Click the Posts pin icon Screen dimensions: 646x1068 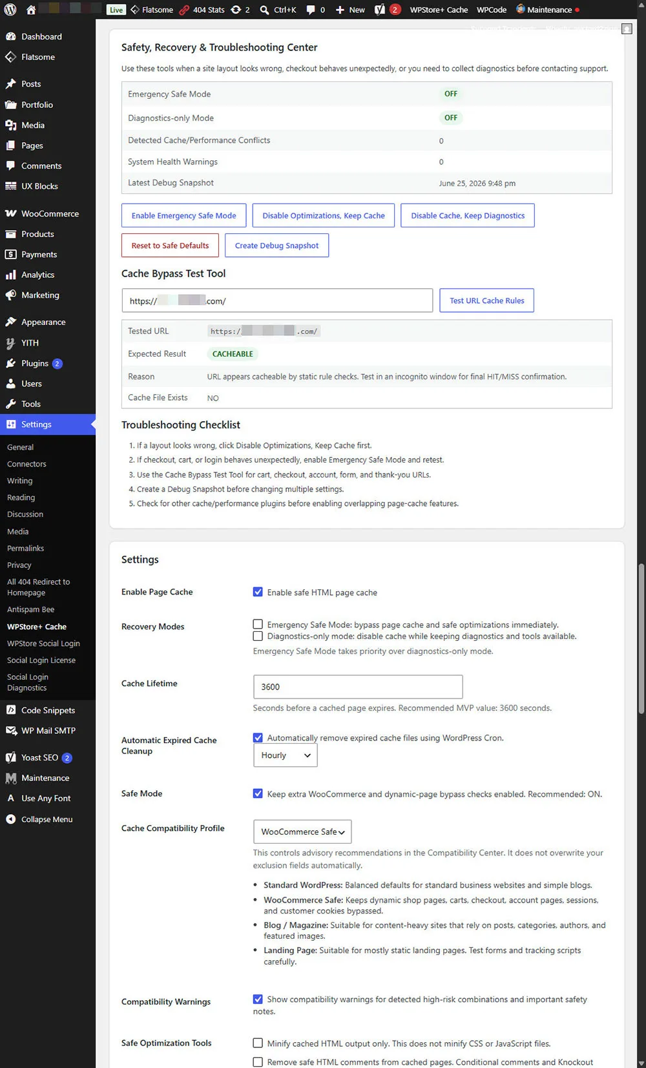(11, 84)
